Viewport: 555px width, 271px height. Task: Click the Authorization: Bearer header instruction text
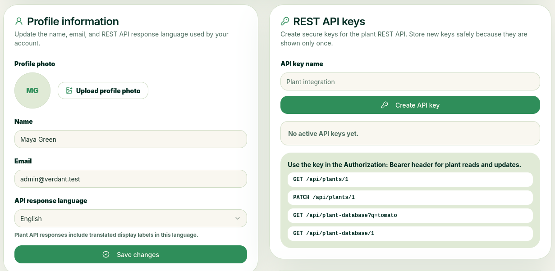point(404,165)
